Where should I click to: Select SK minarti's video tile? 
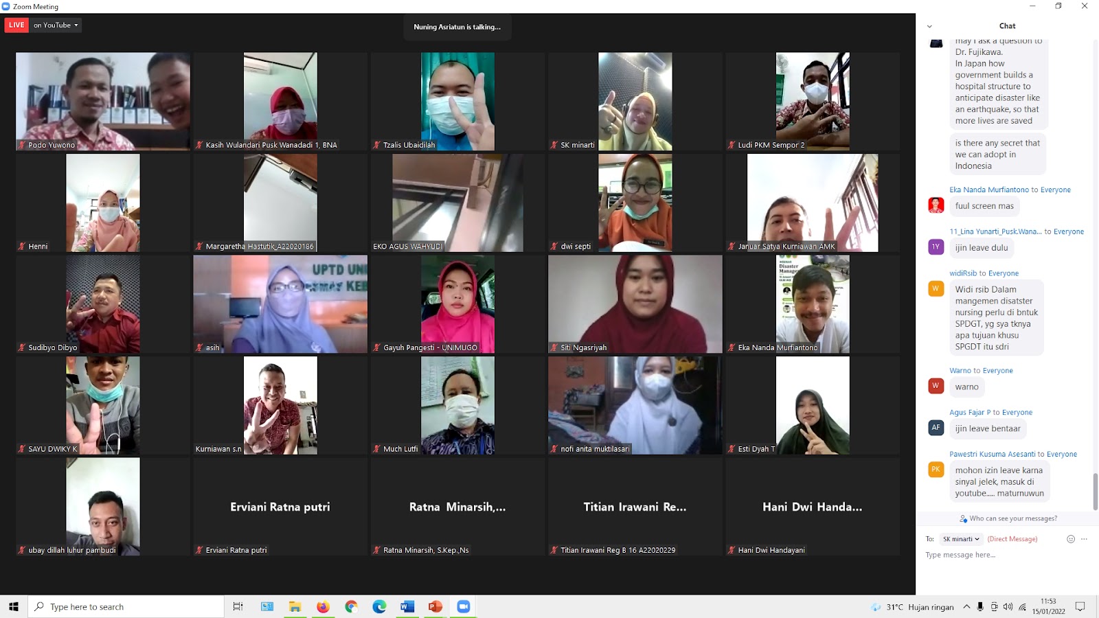[635, 102]
